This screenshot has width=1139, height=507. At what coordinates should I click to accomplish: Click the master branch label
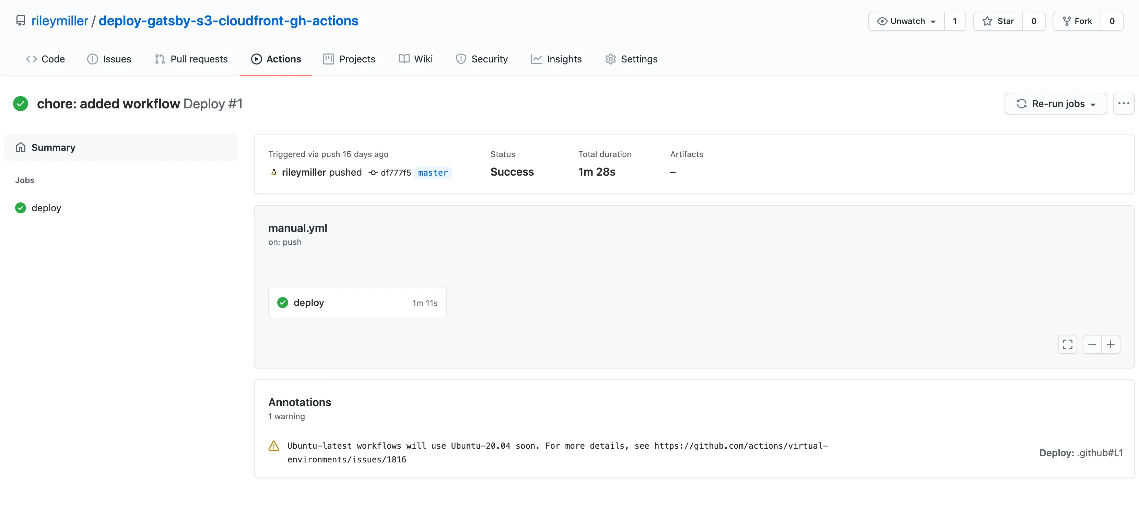[432, 173]
